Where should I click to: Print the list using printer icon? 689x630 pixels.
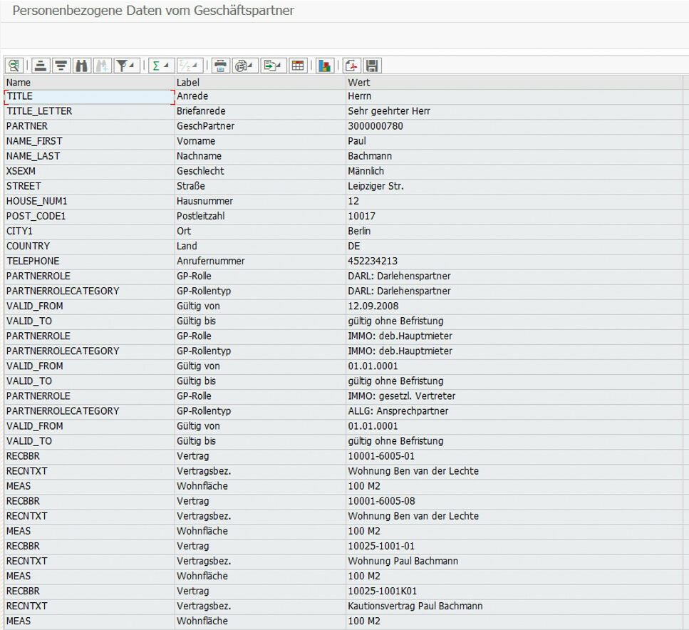(221, 66)
